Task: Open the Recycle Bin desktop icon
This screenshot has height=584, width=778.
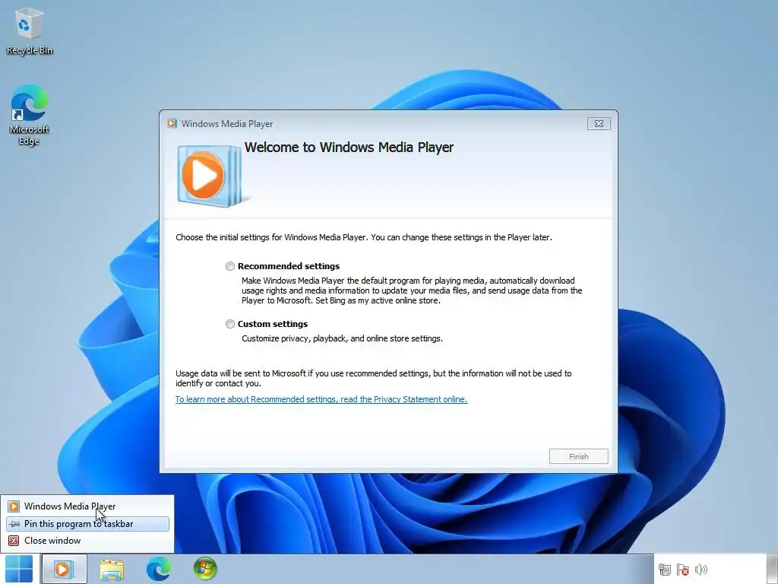Action: (30, 30)
